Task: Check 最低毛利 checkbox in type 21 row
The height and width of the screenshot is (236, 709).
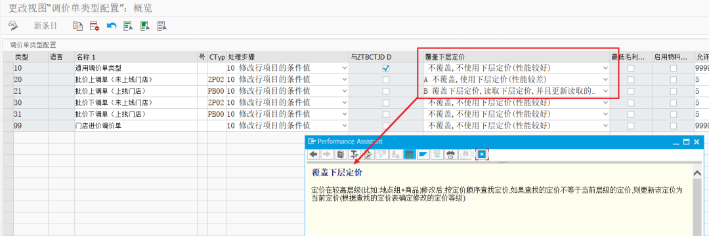Action: (x=630, y=91)
